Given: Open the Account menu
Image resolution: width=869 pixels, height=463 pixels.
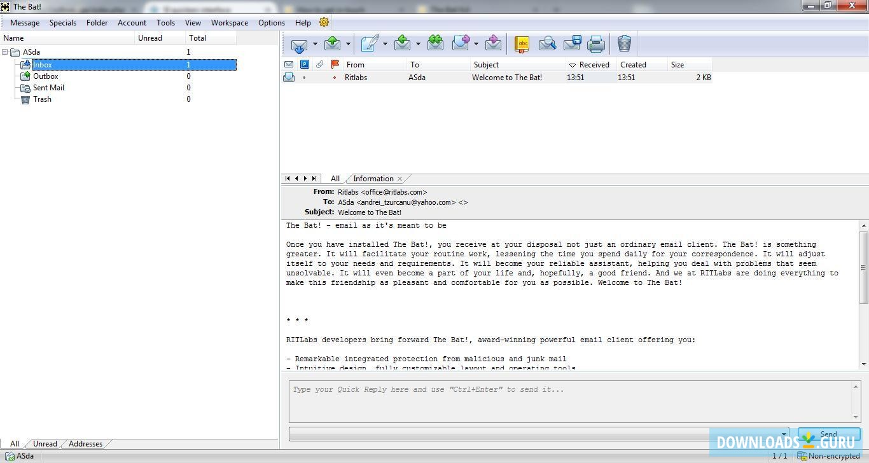Looking at the screenshot, I should tap(132, 23).
